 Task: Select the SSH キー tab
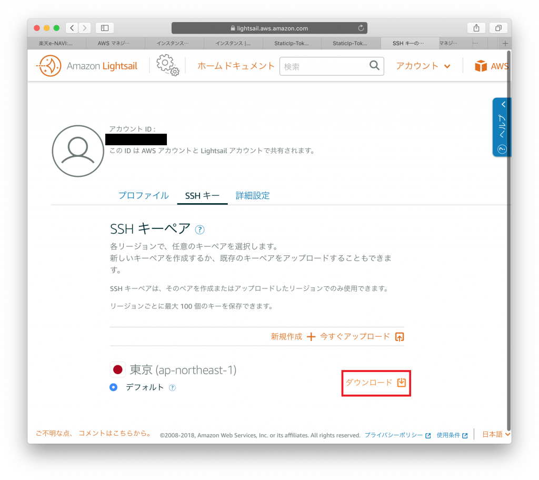pos(202,196)
